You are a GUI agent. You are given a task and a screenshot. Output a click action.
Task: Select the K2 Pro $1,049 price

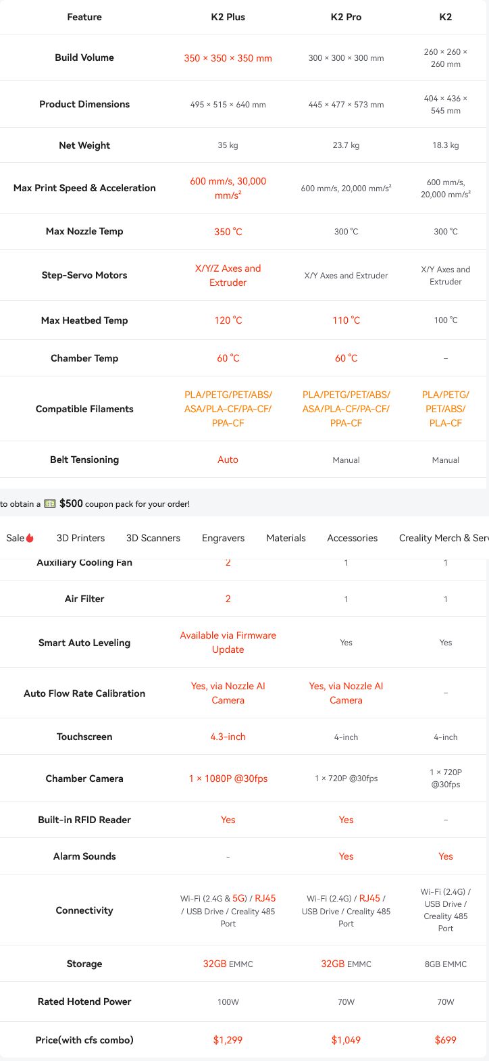pos(346,1040)
